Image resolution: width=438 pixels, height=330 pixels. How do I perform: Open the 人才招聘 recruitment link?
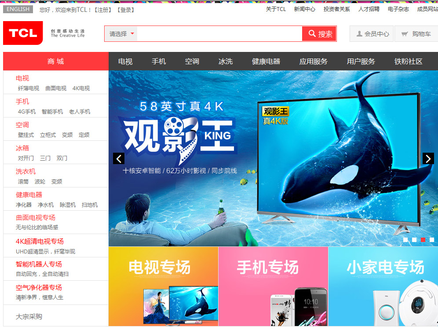pos(369,9)
